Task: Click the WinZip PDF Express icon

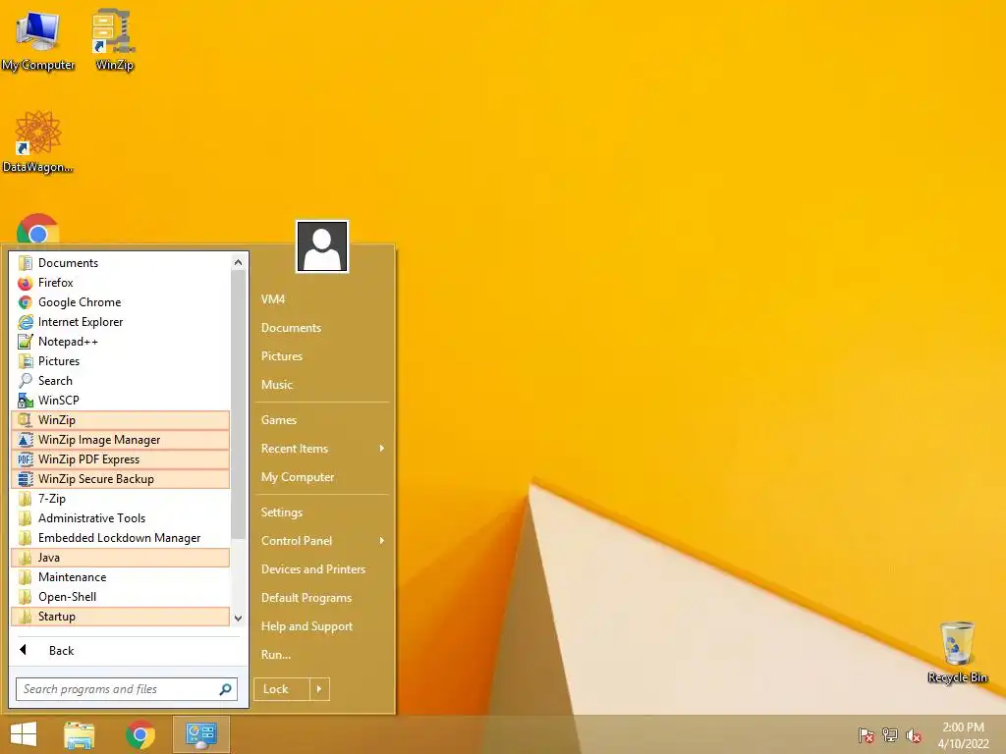Action: (x=25, y=459)
